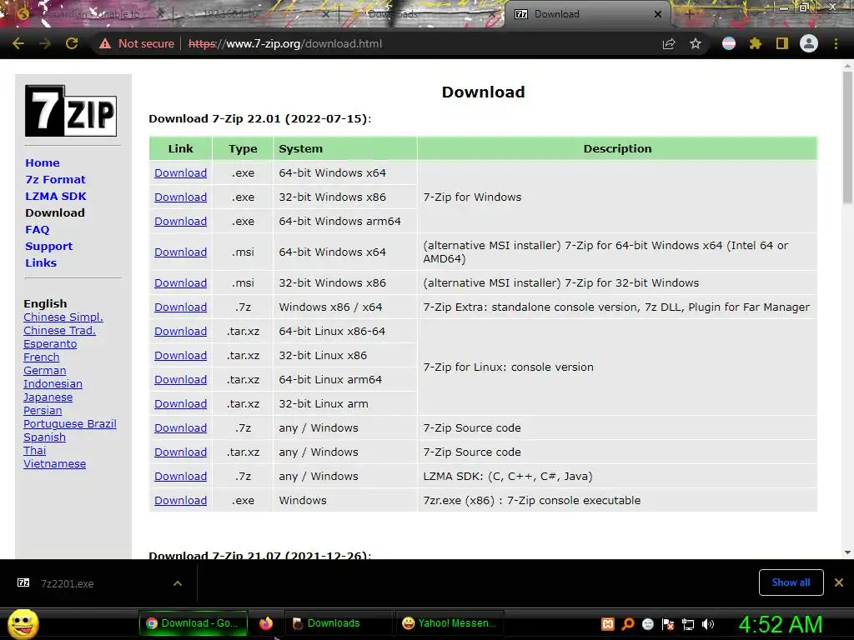
Task: Launch Firefox from the taskbar
Action: point(266,623)
